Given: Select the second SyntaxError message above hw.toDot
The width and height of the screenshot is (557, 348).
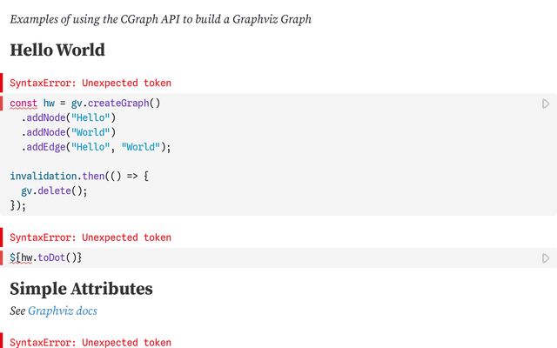Looking at the screenshot, I should tap(91, 238).
